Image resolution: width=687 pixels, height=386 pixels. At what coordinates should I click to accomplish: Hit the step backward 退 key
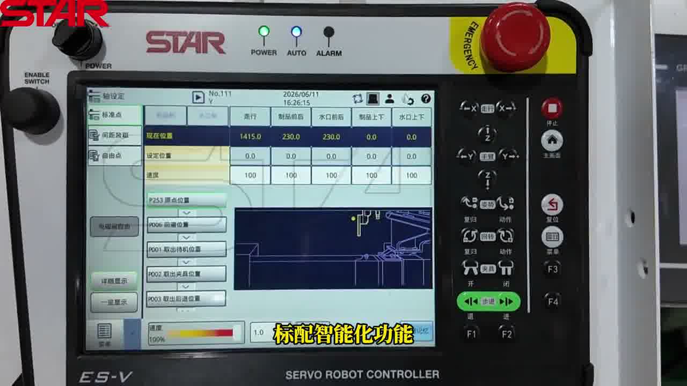[471, 302]
